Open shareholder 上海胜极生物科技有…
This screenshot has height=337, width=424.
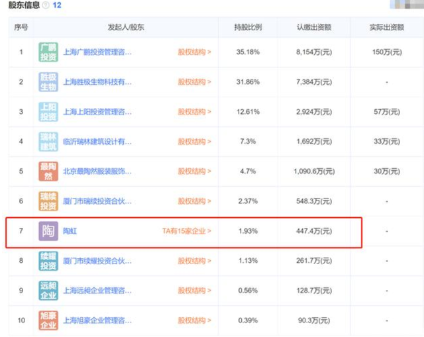pyautogui.click(x=97, y=82)
